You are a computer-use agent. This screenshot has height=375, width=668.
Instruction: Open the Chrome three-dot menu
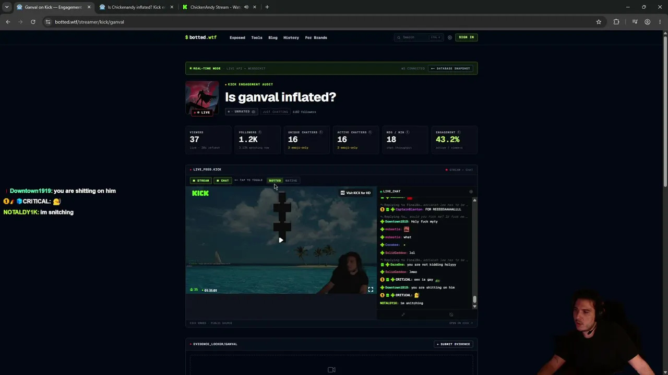[x=660, y=22]
